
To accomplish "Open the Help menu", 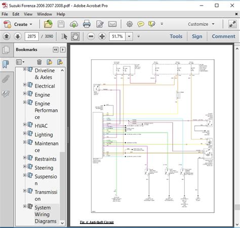I will [x=61, y=14].
